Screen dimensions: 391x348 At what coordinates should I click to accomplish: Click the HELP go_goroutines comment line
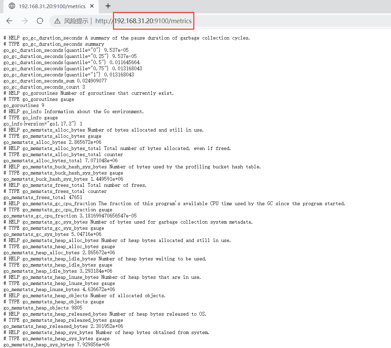(88, 93)
